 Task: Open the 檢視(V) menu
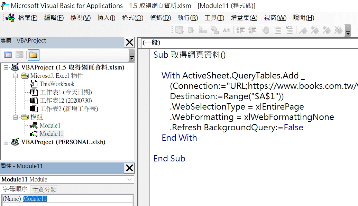pos(80,18)
